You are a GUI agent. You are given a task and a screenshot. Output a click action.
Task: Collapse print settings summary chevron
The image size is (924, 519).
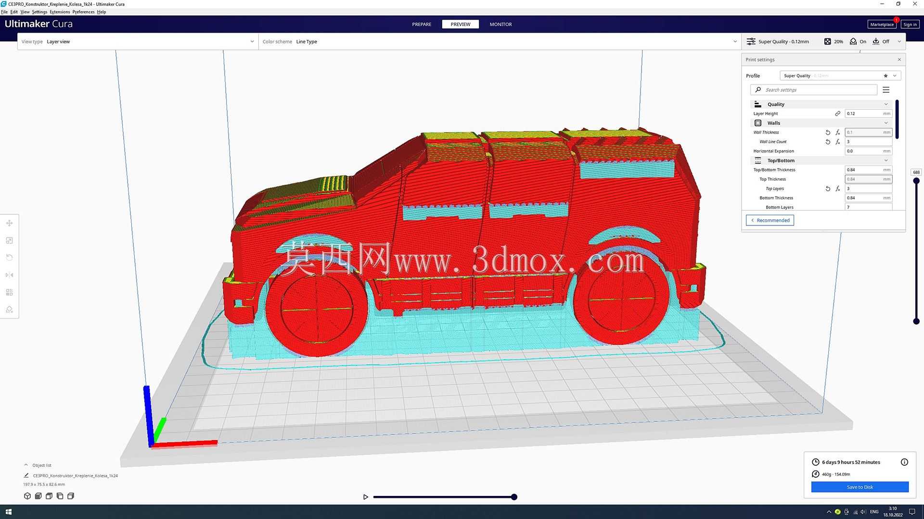899,41
